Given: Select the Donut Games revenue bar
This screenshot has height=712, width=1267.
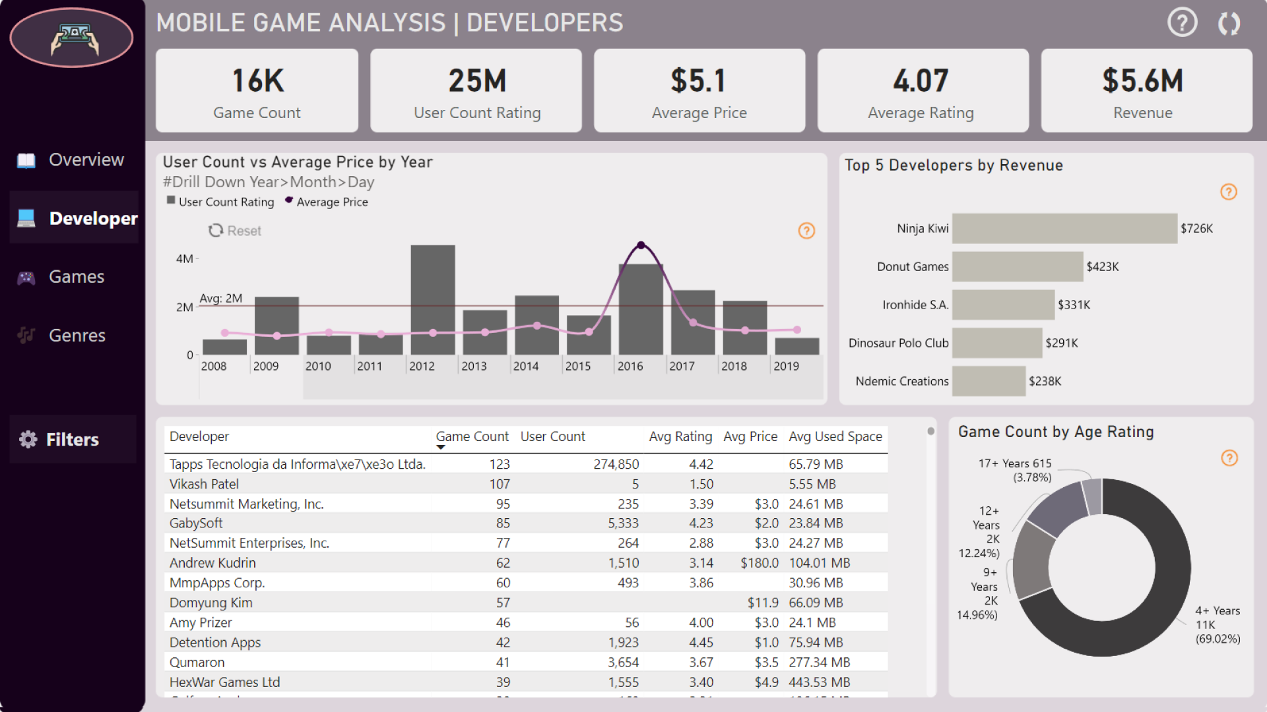Looking at the screenshot, I should (x=1018, y=267).
